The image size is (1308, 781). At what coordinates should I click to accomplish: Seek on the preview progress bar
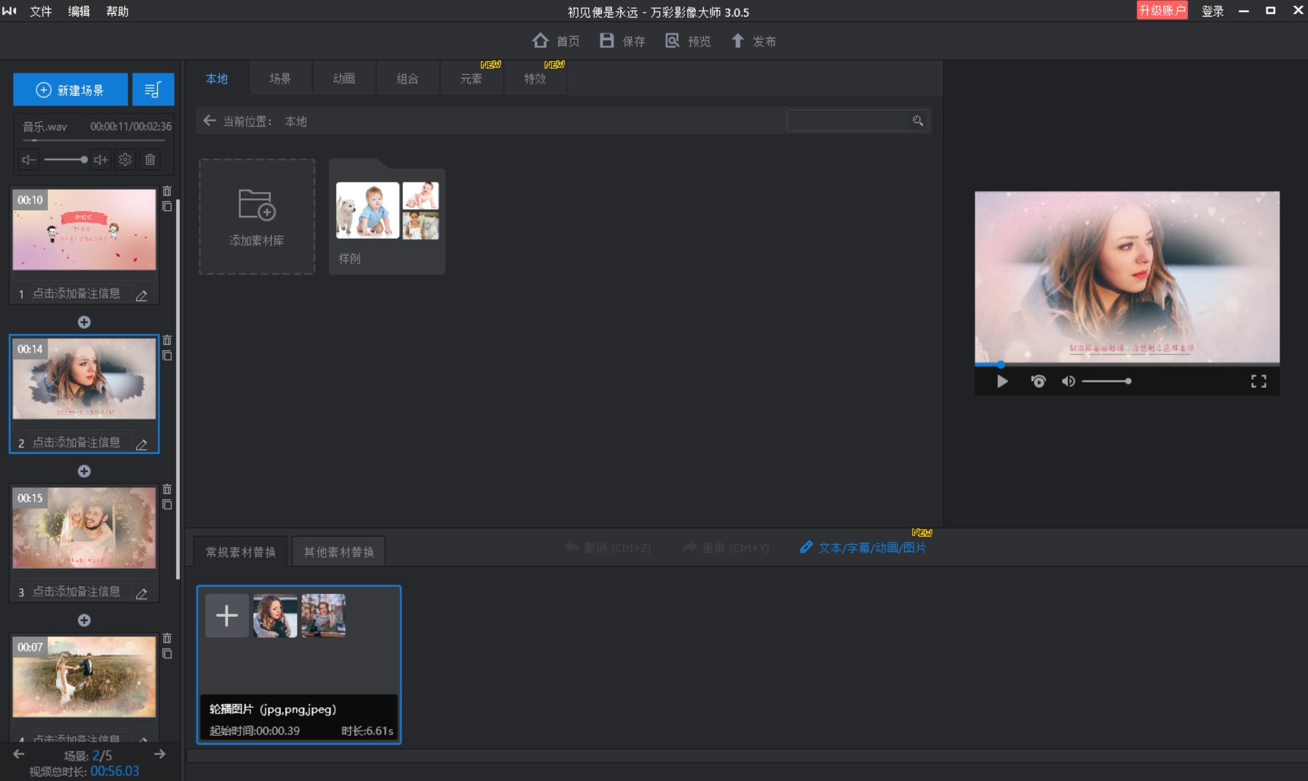(x=1127, y=364)
